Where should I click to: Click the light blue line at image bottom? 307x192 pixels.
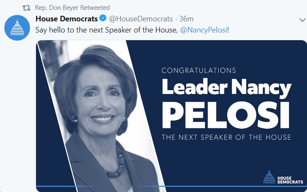pos(172,186)
